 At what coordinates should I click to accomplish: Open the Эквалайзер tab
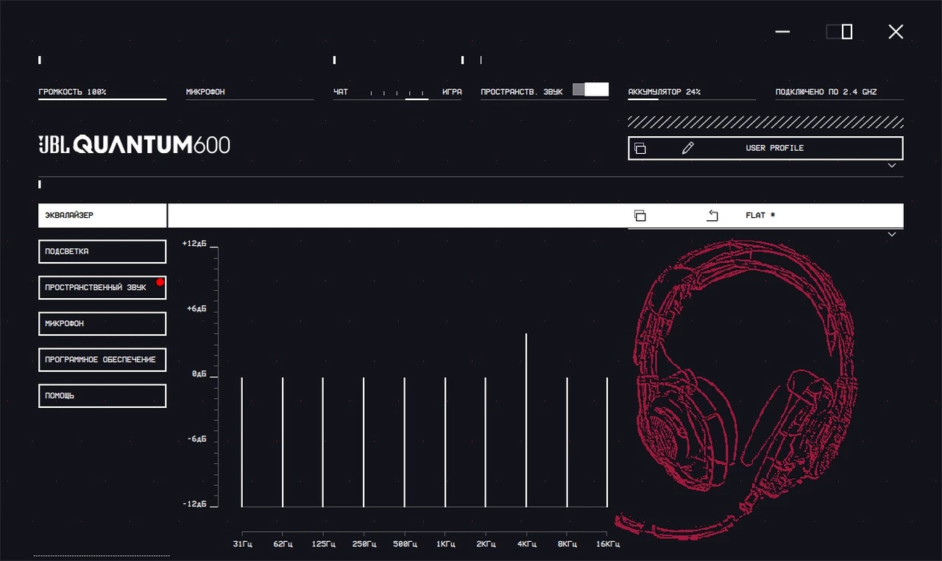tap(102, 216)
